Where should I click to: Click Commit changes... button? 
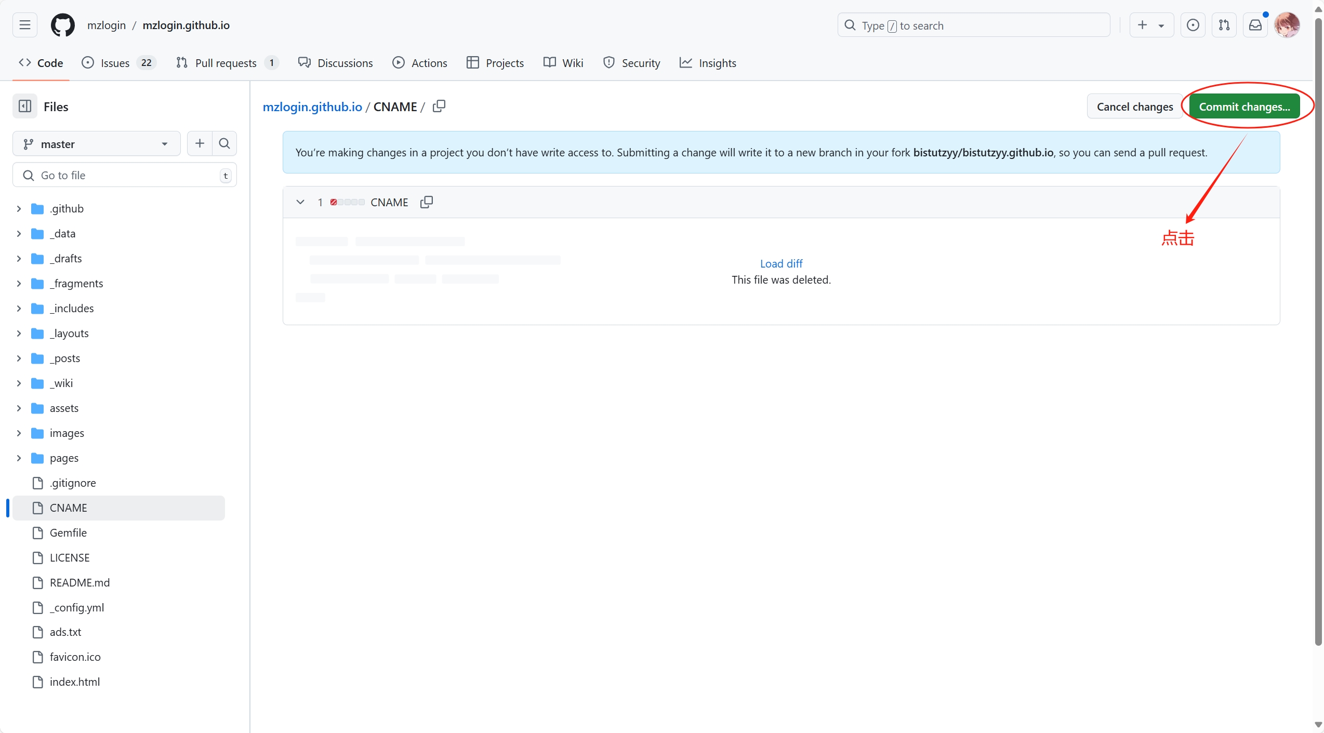pos(1244,106)
